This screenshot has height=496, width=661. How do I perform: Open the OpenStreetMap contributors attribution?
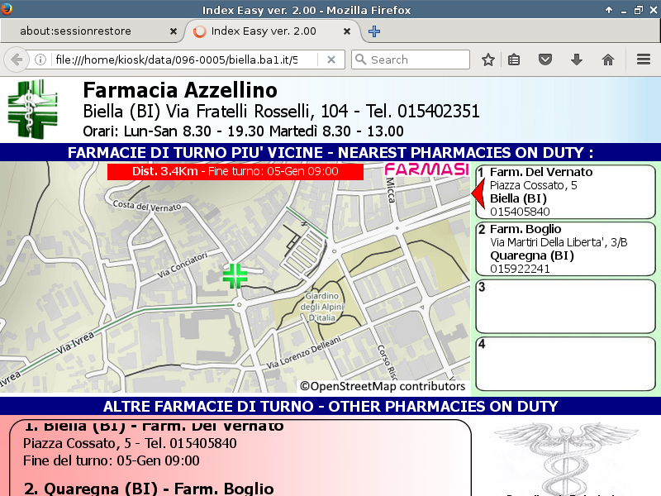pyautogui.click(x=383, y=386)
